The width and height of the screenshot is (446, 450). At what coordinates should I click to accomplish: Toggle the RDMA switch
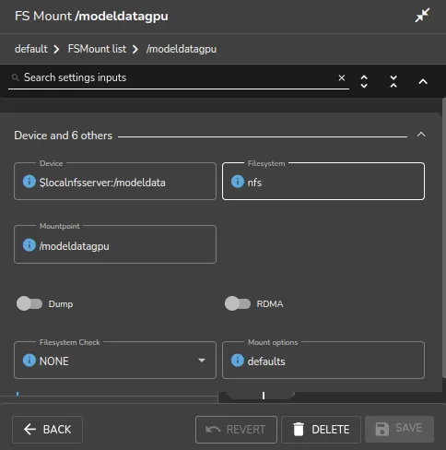click(238, 303)
